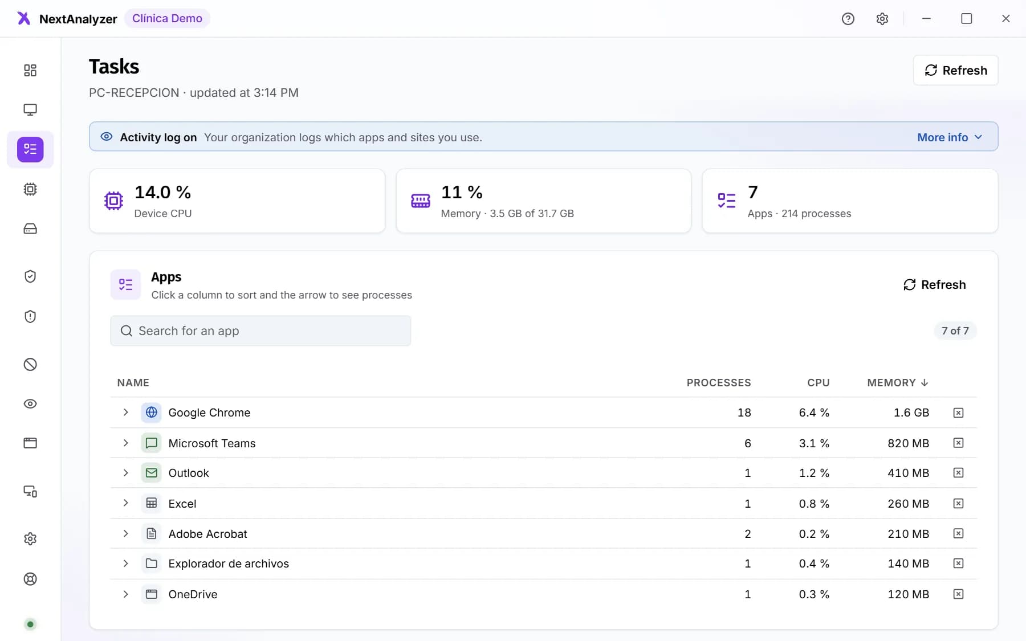The image size is (1026, 641).
Task: Open help question mark in title bar
Action: coord(848,19)
